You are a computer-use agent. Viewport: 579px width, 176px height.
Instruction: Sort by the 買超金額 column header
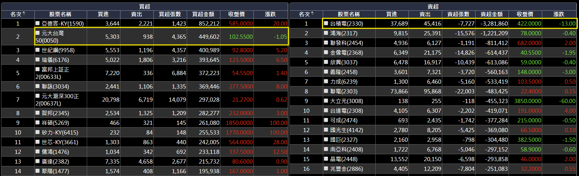click(x=203, y=14)
